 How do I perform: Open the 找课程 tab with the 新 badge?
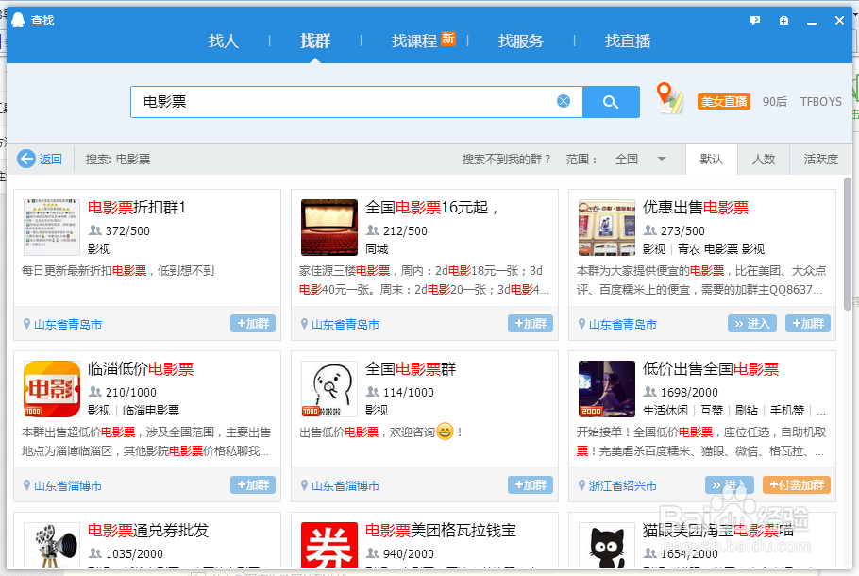point(415,42)
